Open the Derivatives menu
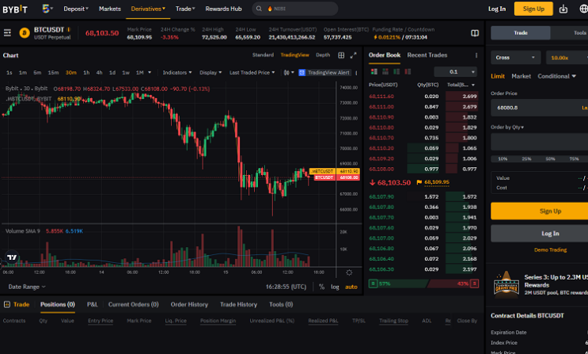588x354 pixels. (148, 9)
